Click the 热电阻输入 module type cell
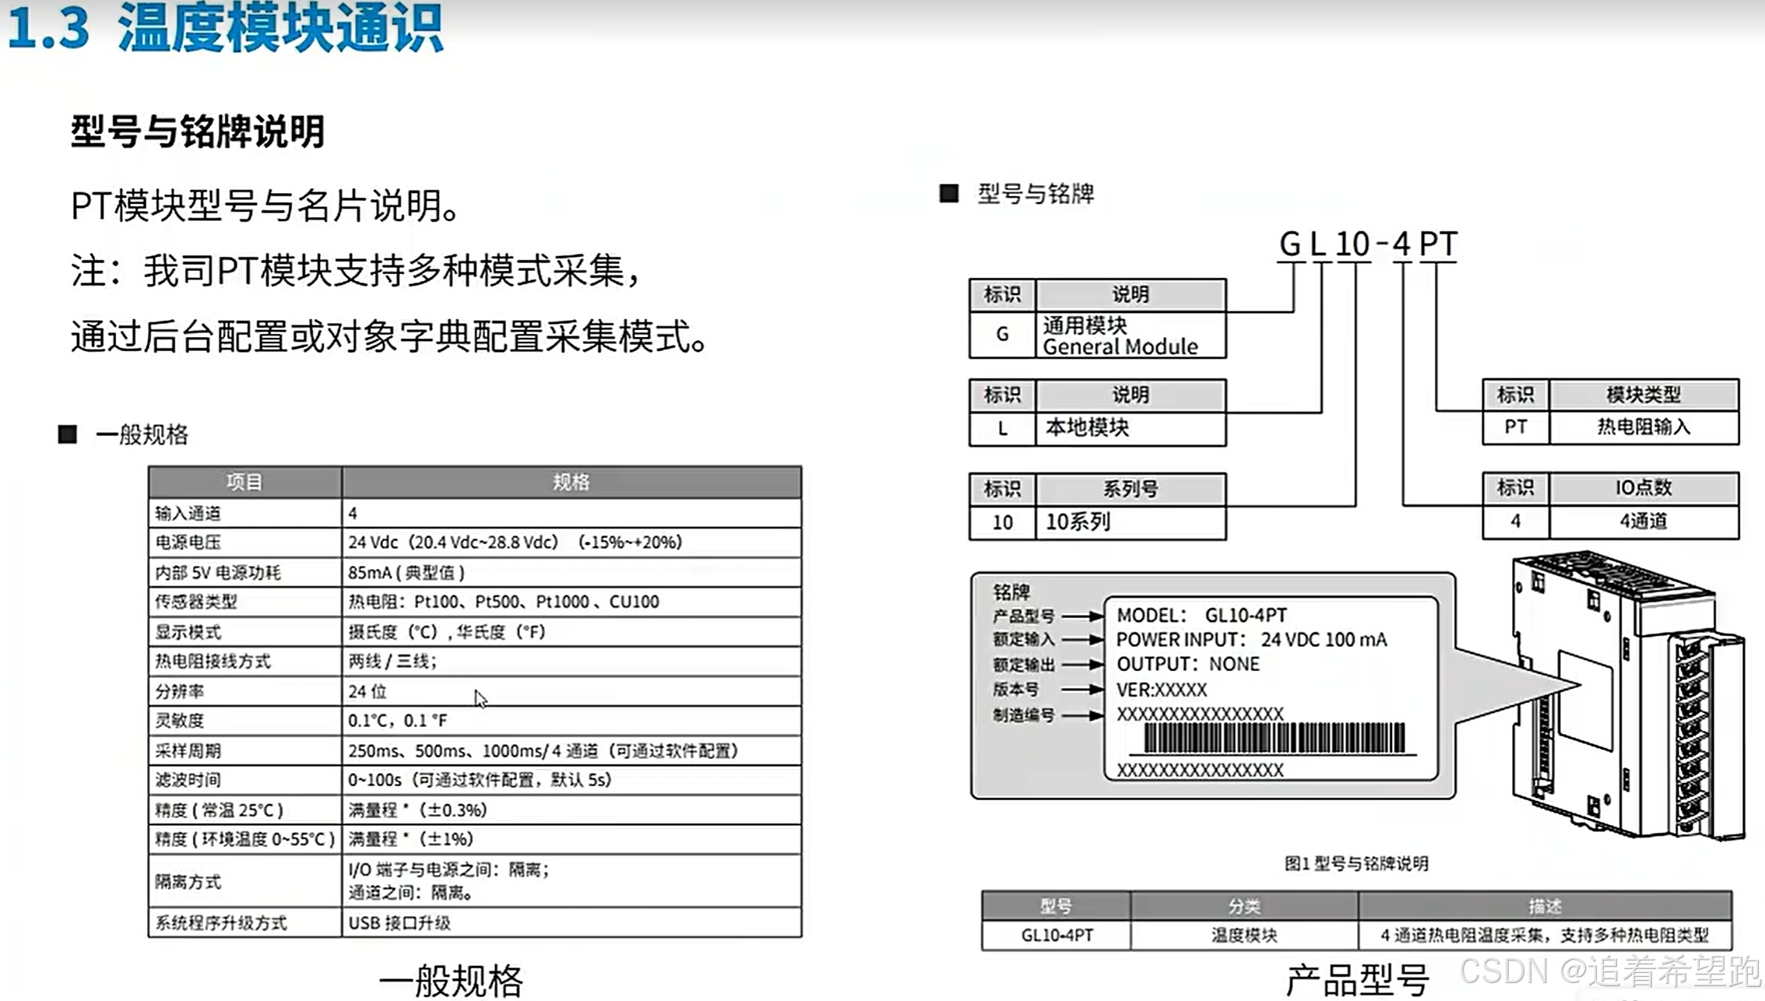The height and width of the screenshot is (1001, 1765). 1644,427
